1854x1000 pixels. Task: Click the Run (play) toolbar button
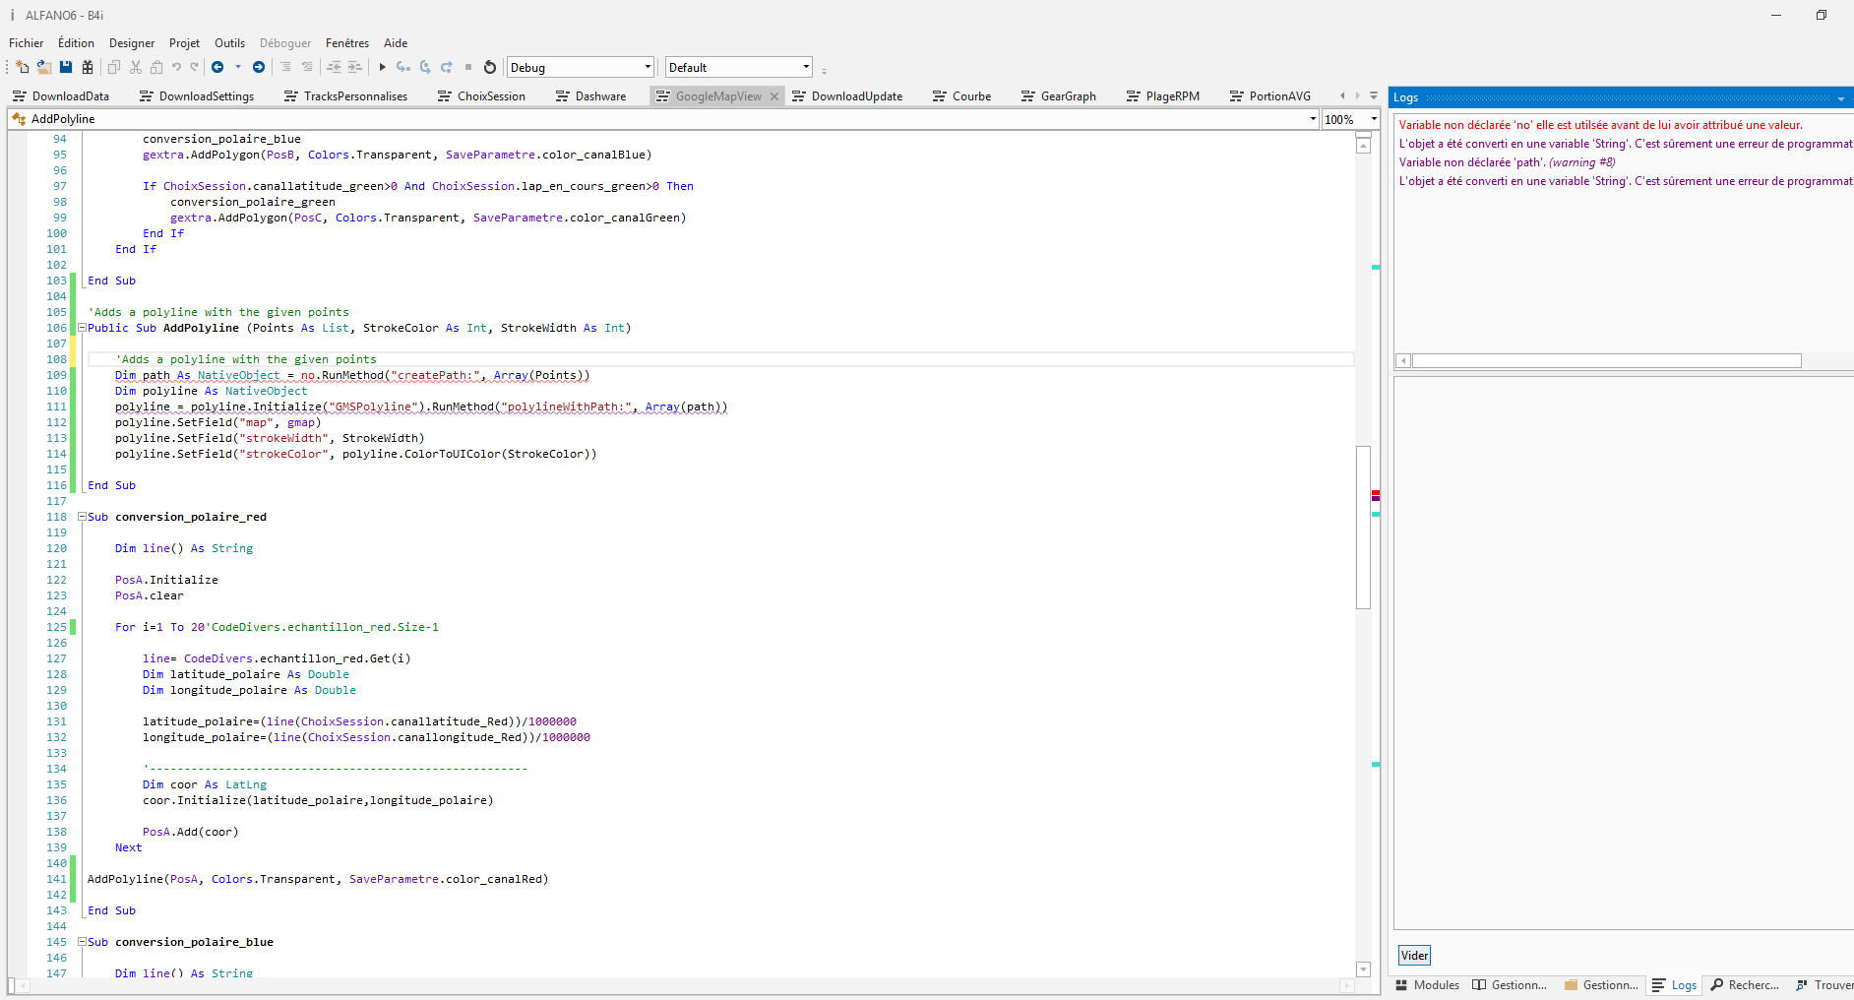[x=382, y=67]
